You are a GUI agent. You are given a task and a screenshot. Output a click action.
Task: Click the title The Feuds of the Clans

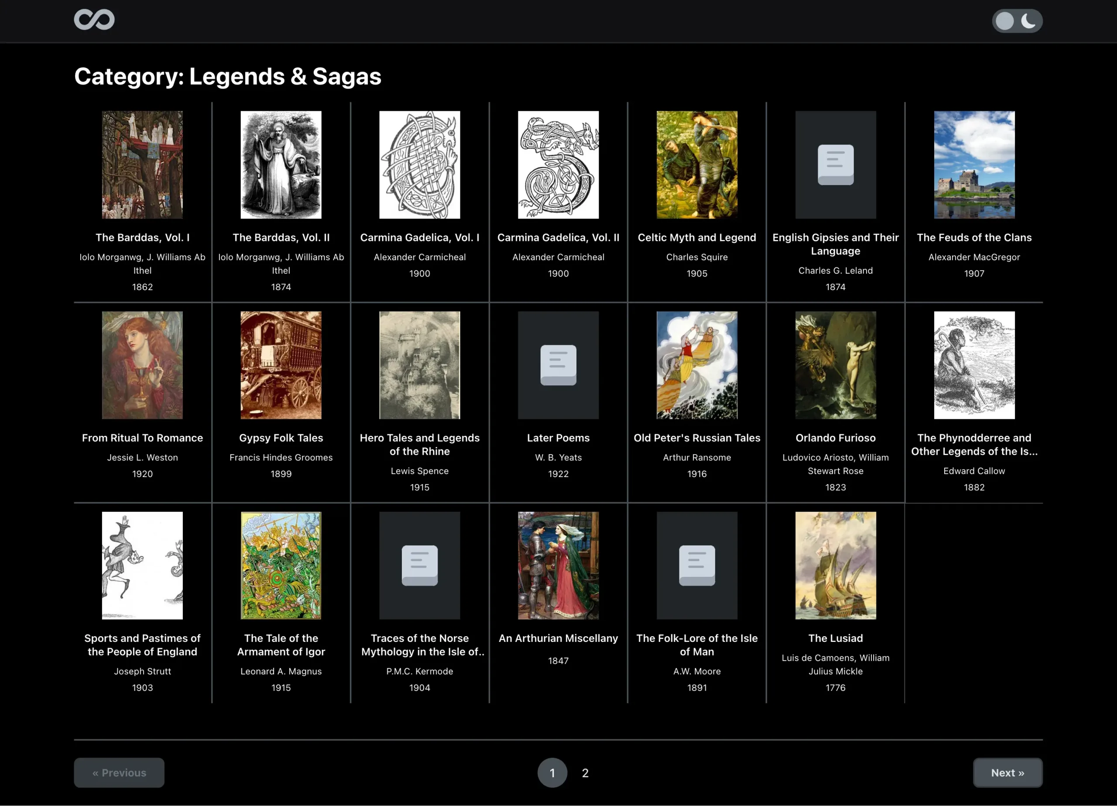click(x=974, y=237)
